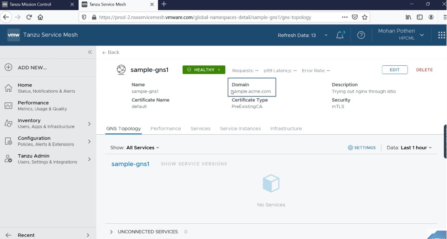The width and height of the screenshot is (447, 239).
Task: Open the help question mark icon
Action: click(x=361, y=35)
